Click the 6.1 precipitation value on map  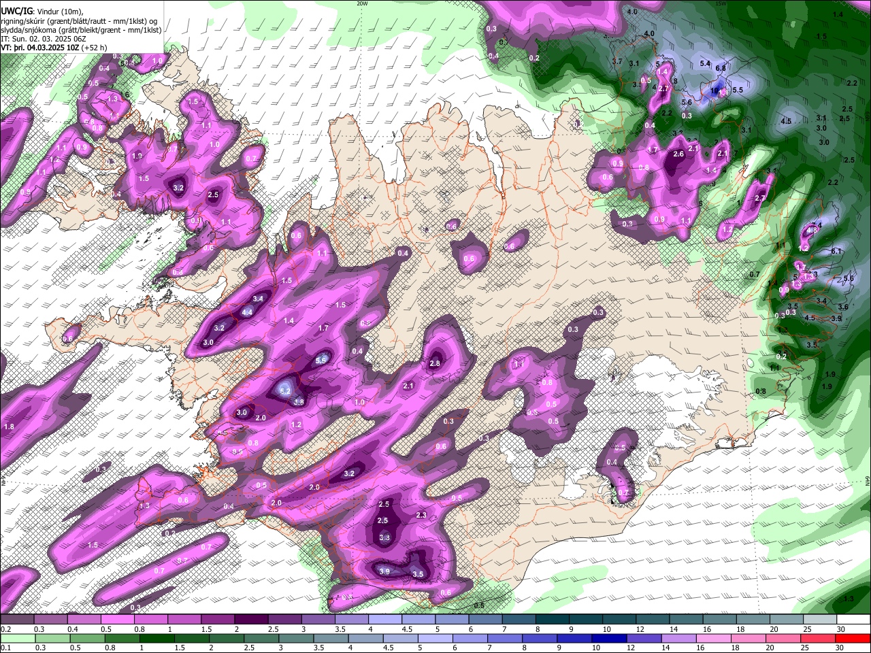point(837,251)
